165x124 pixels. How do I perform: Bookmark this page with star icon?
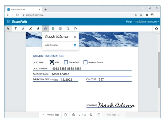[141, 15]
